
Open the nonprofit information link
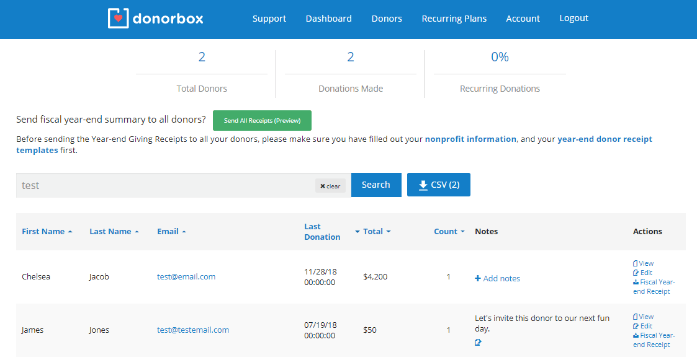[470, 139]
